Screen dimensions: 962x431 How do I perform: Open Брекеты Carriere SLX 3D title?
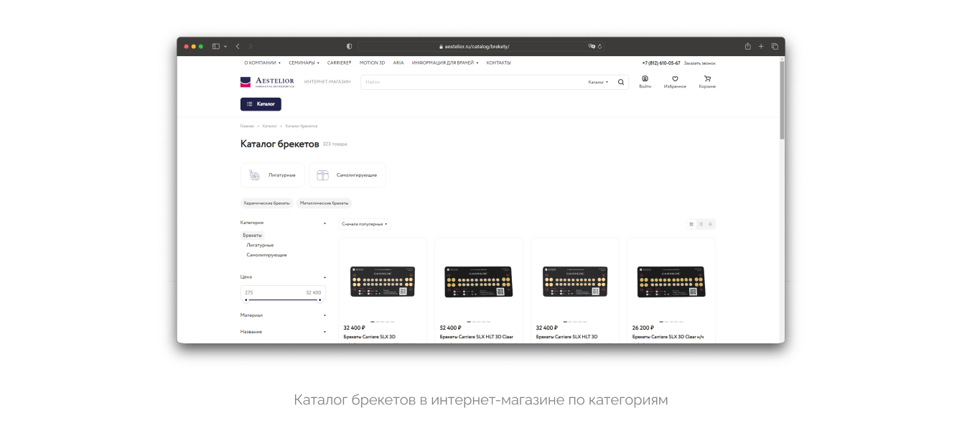(x=370, y=337)
